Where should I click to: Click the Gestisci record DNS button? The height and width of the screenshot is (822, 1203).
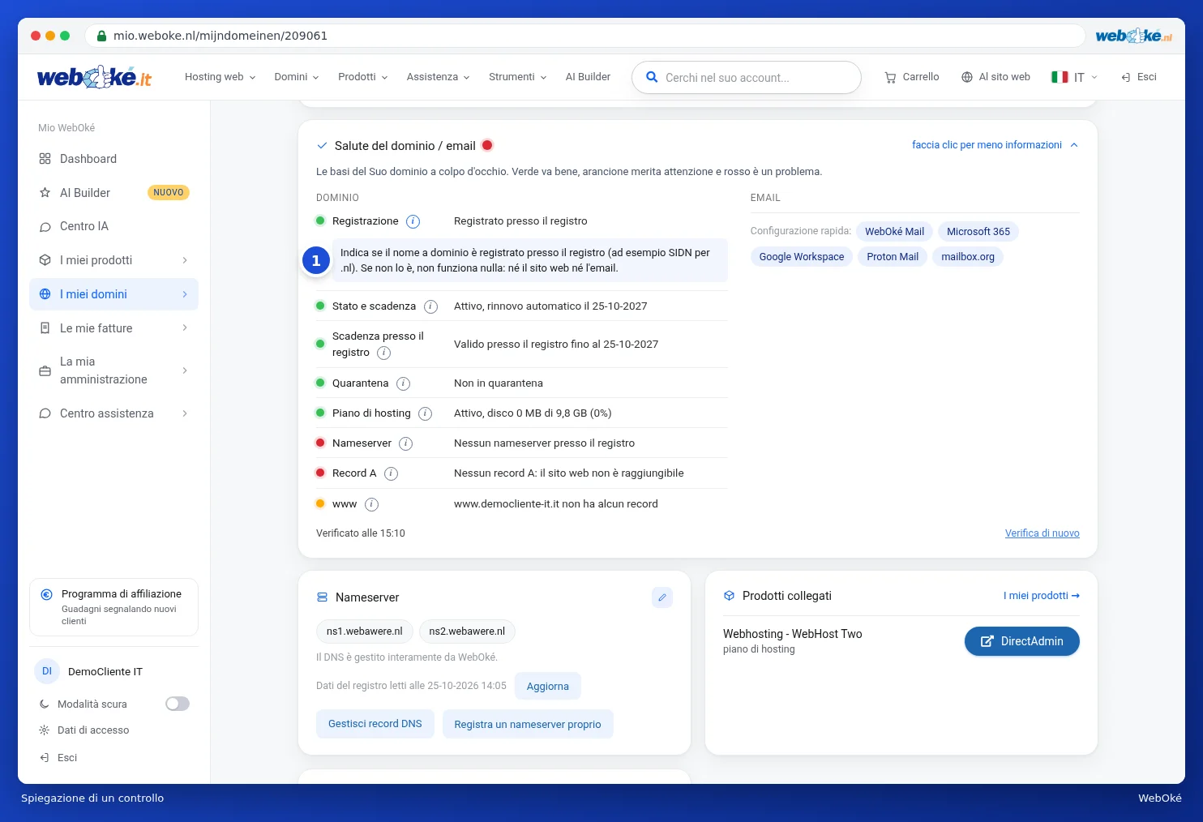pyautogui.click(x=375, y=724)
